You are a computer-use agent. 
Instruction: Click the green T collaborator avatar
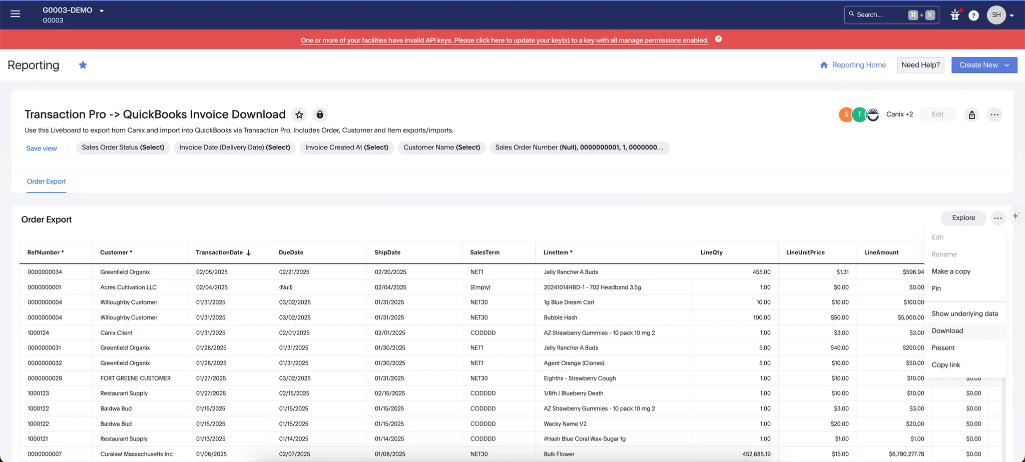(x=859, y=114)
